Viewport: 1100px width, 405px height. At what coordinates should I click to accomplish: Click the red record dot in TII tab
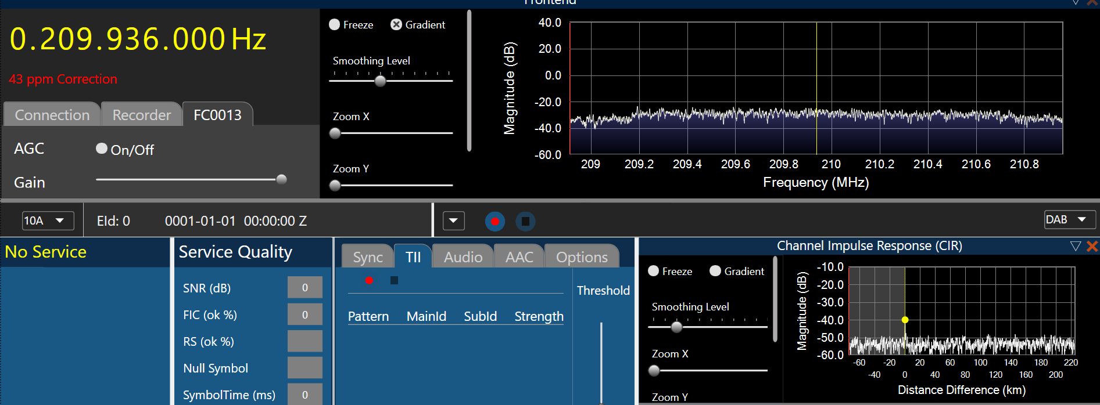(x=369, y=280)
